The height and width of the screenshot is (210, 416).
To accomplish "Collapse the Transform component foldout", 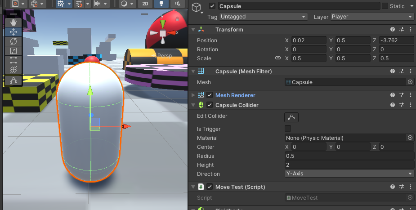I will (193, 29).
